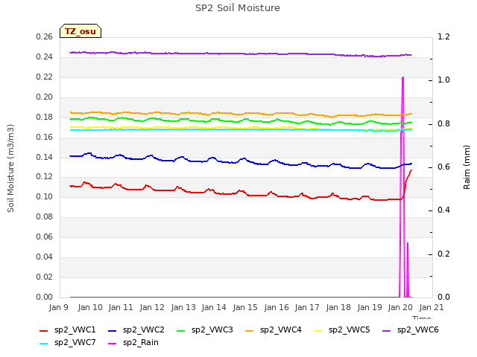This screenshot has height=357, width=477.
Task: Click the 0.00 left axis value
Action: point(45,297)
